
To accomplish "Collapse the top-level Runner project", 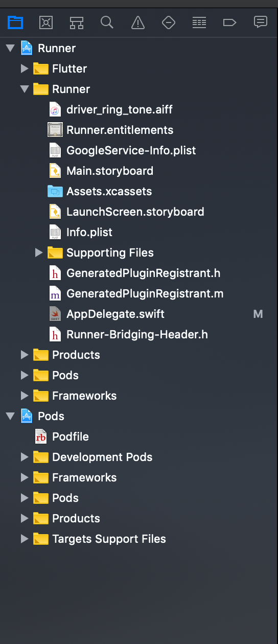I will (10, 49).
